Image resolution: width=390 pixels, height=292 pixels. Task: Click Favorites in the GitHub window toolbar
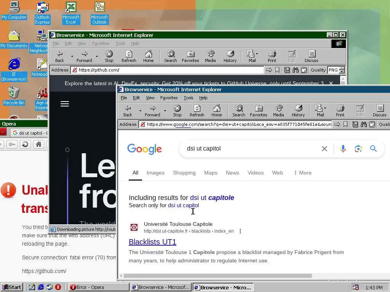[190, 56]
